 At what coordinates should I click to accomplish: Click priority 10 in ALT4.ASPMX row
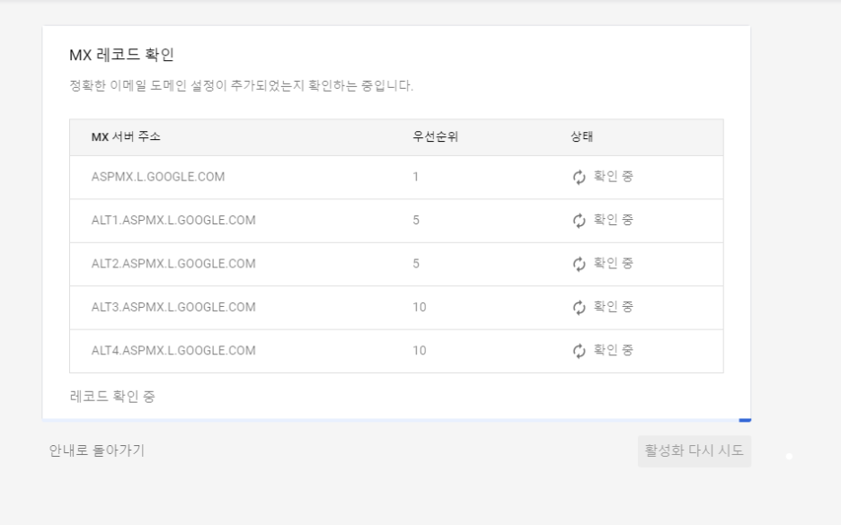point(420,350)
